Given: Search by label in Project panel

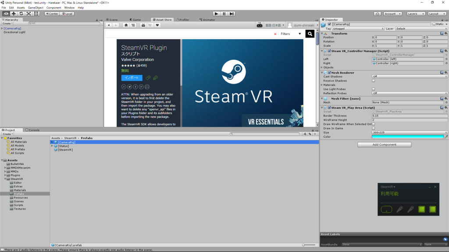Looking at the screenshot, I should pos(310,134).
